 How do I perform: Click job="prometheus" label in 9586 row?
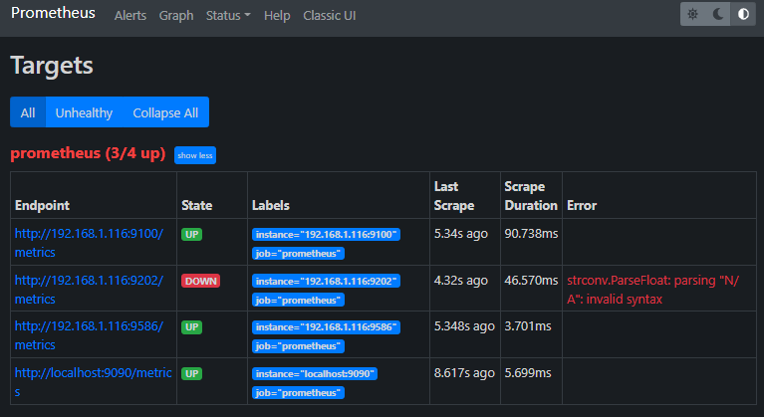click(x=298, y=346)
